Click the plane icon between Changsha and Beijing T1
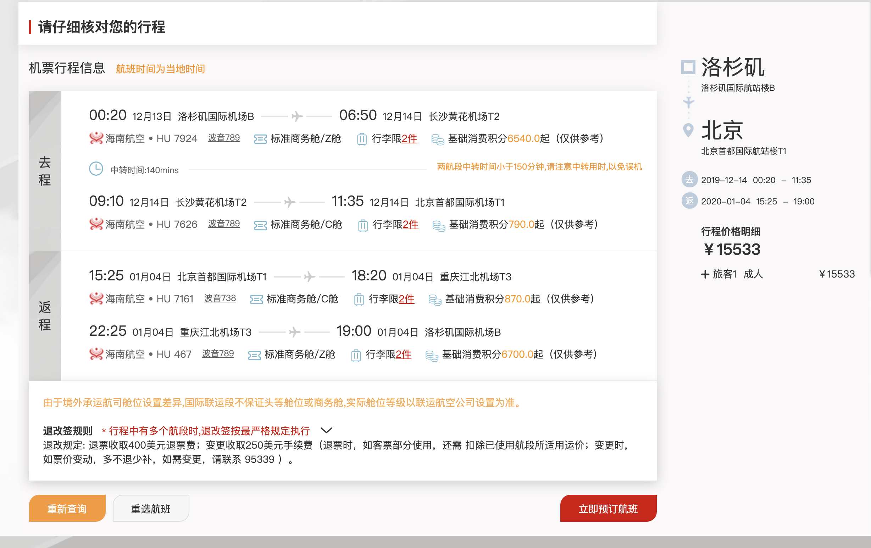 coord(290,202)
